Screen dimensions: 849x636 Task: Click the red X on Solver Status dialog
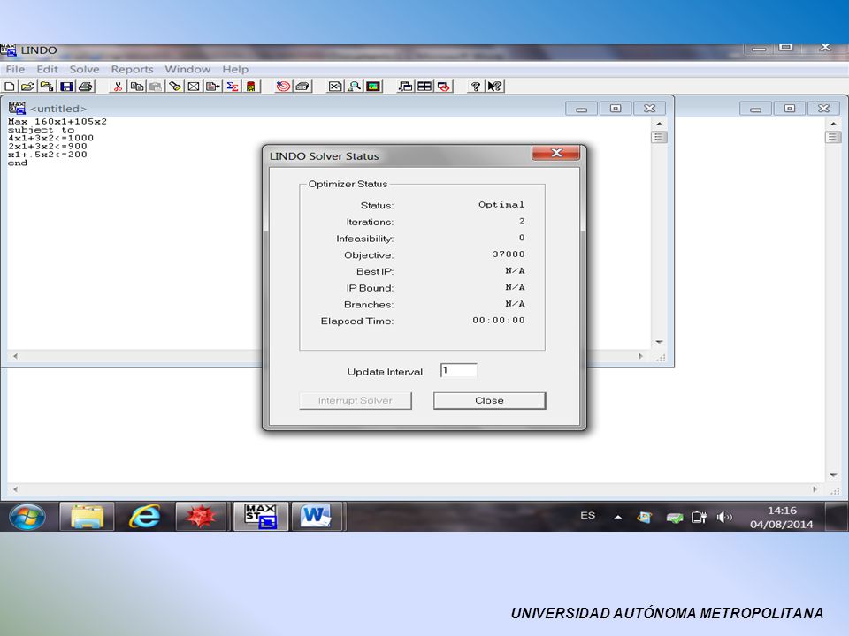coord(556,153)
